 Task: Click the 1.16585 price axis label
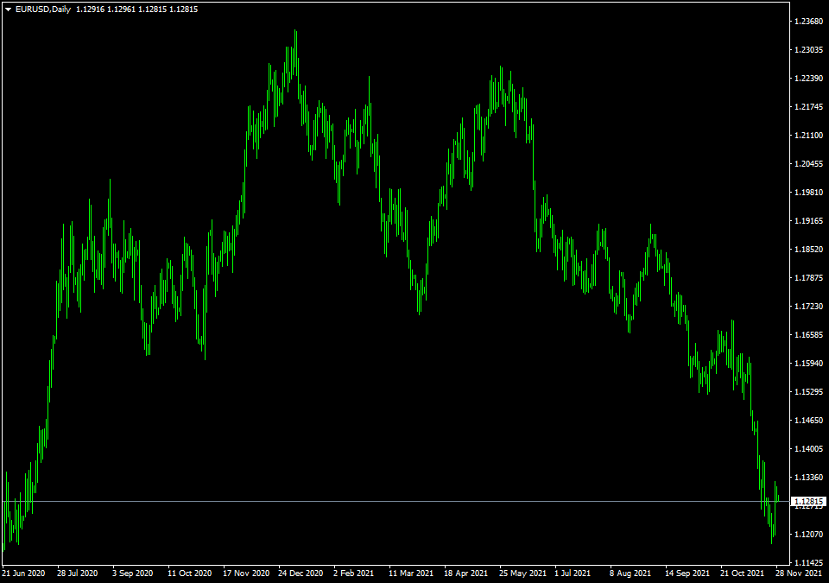pyautogui.click(x=809, y=335)
